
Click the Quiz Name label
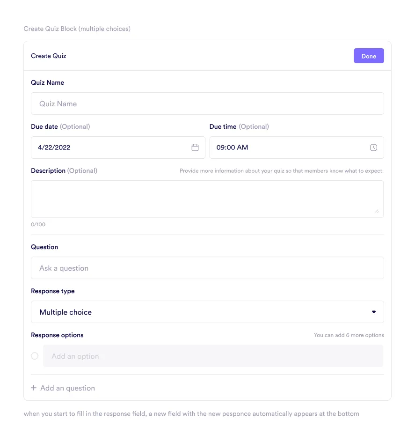(47, 83)
